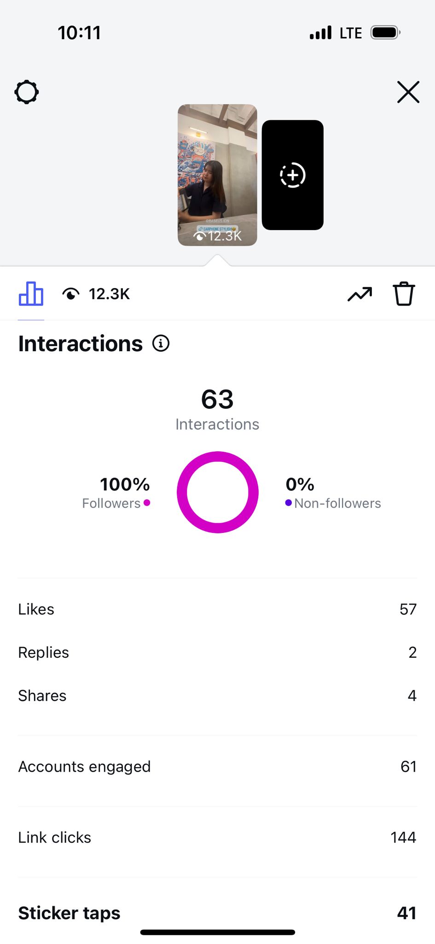435x944 pixels.
Task: Open the boost trending arrow icon
Action: tap(360, 294)
